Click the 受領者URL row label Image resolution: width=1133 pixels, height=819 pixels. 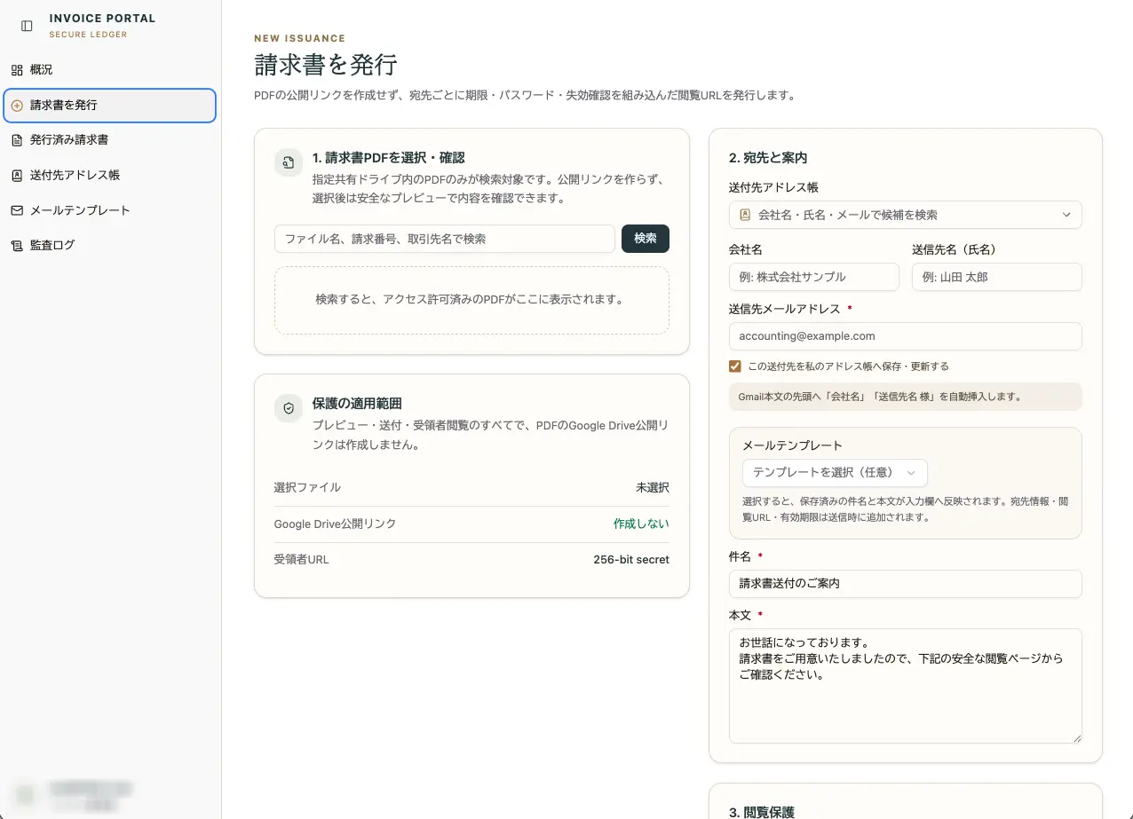(302, 560)
